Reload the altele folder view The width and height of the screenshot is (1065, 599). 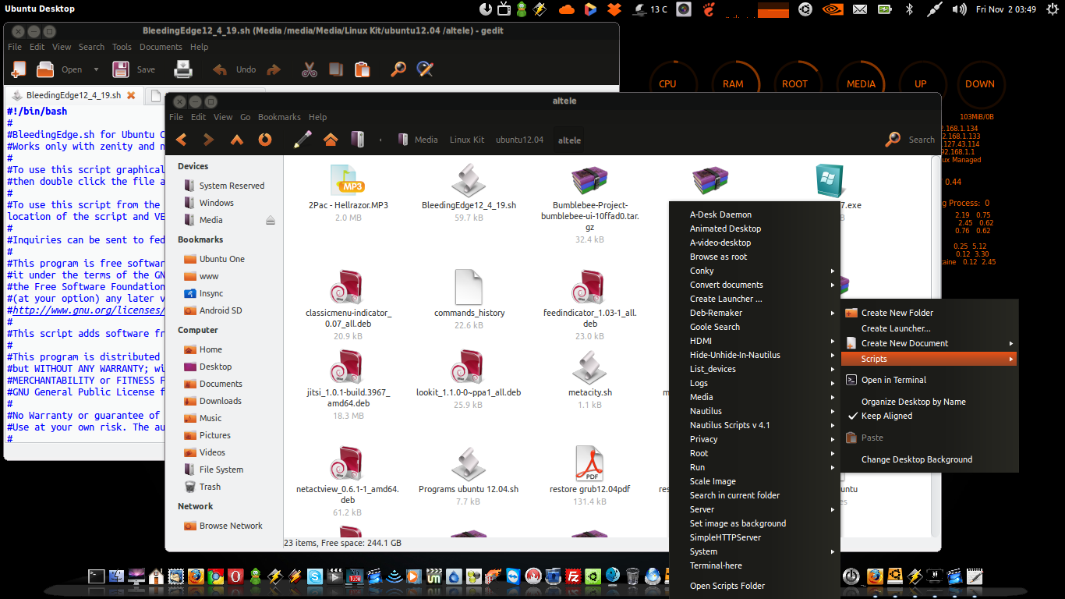pos(265,140)
